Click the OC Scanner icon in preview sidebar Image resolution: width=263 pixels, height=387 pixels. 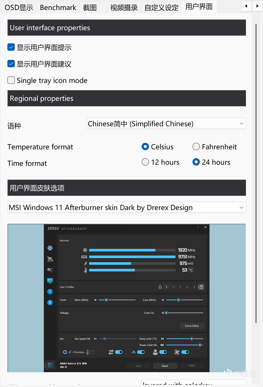[50, 270]
